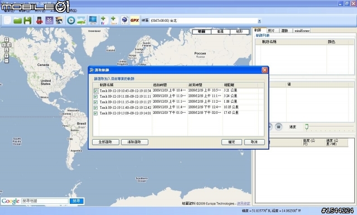Image resolution: width=357 pixels, height=215 pixels.
Task: Cancel dialog with 取消 button
Action: (x=254, y=142)
